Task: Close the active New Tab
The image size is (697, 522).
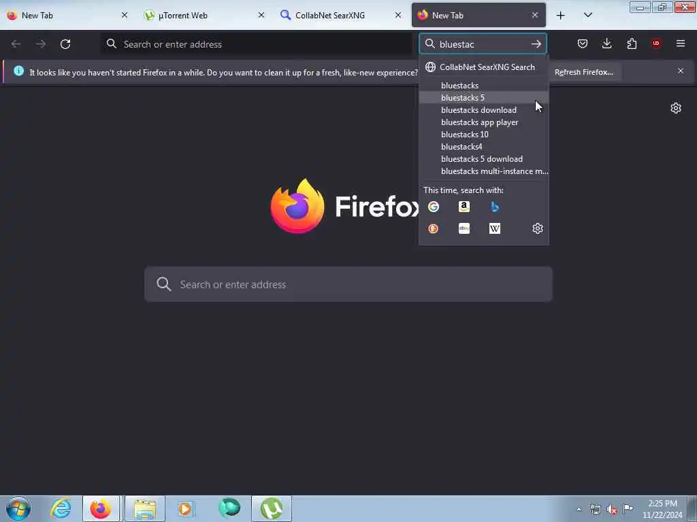Action: tap(535, 16)
